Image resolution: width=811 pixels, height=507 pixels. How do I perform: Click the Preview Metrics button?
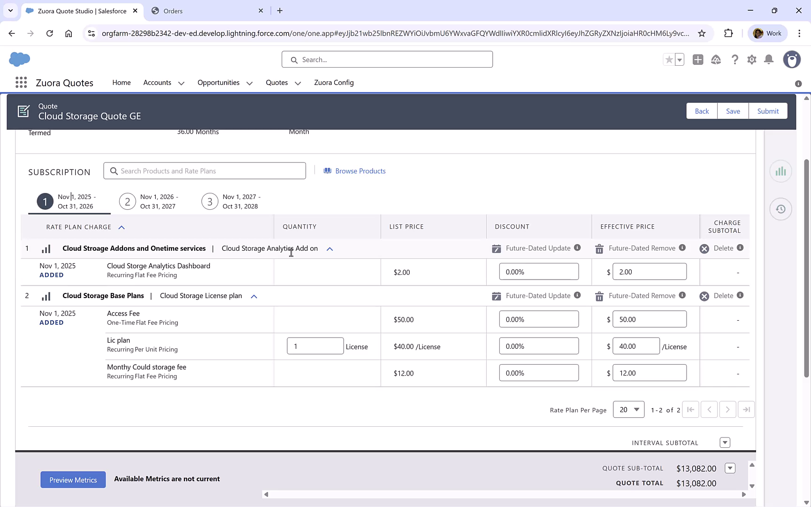(x=73, y=479)
